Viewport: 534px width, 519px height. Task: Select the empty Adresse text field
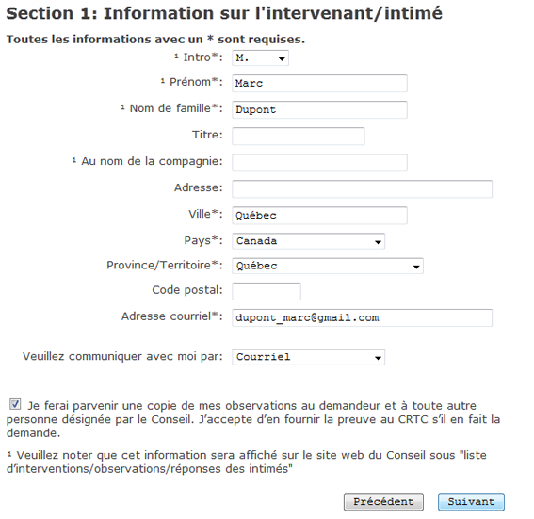tap(362, 189)
